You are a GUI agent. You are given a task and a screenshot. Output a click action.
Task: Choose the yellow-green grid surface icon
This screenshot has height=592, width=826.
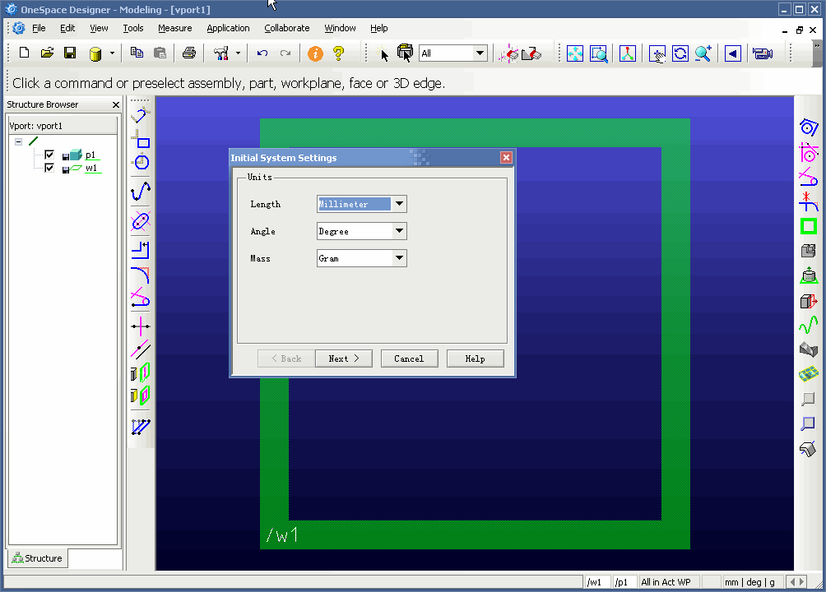click(x=809, y=374)
